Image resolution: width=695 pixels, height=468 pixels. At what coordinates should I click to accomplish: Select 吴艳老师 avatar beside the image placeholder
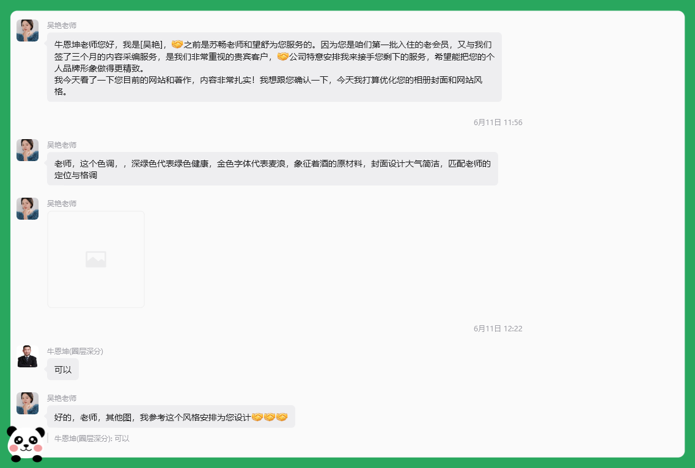[28, 208]
